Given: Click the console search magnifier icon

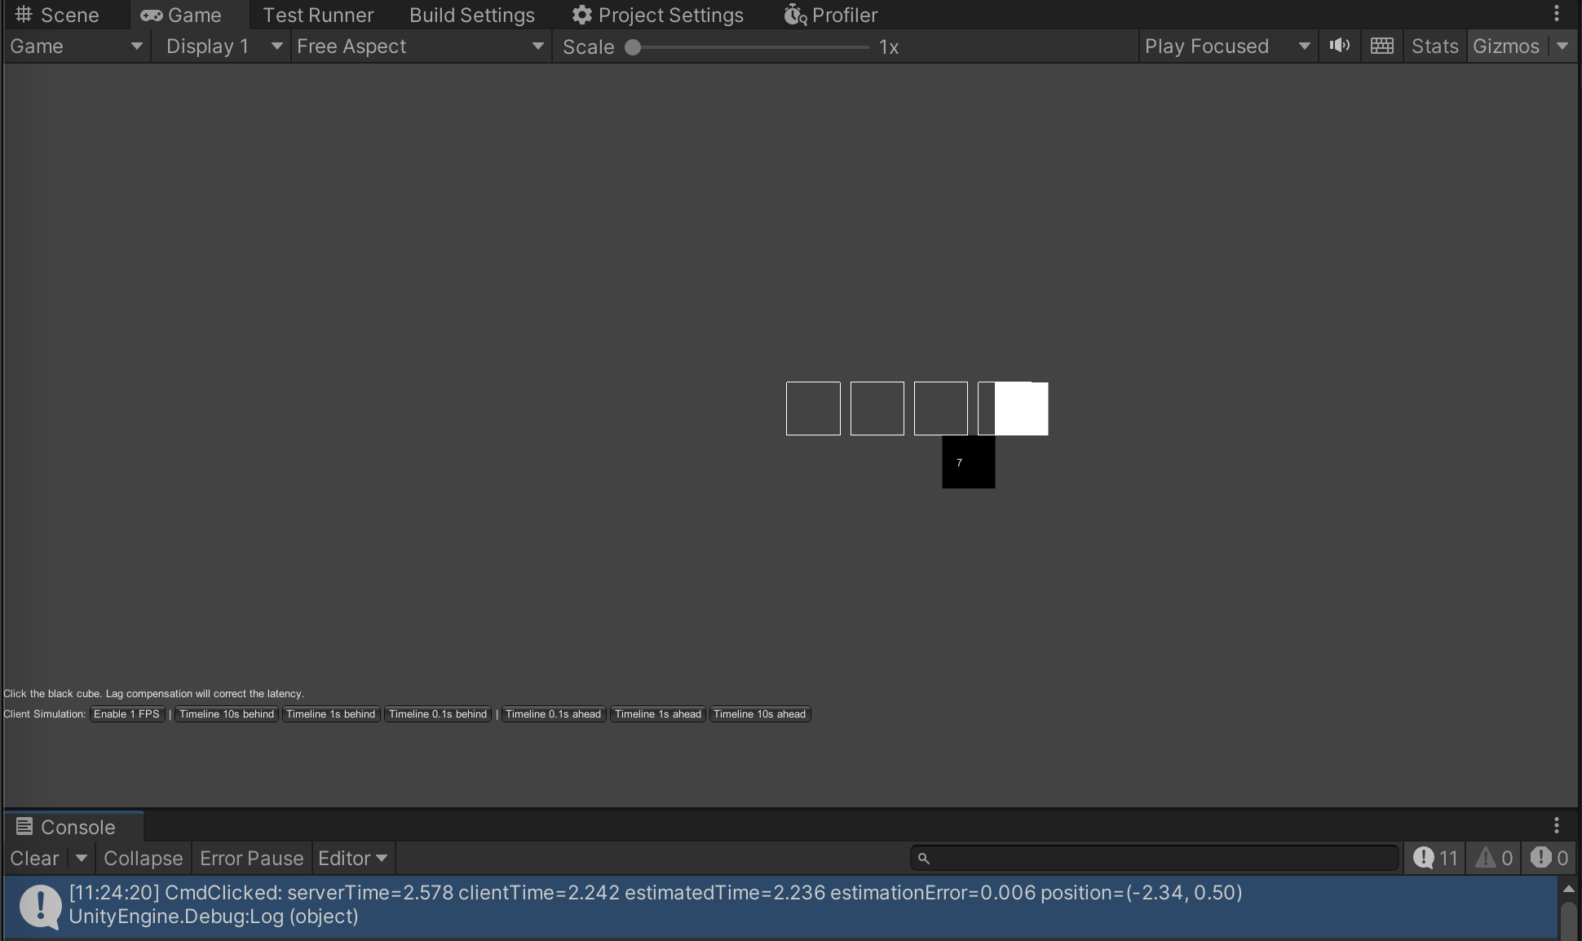Looking at the screenshot, I should [x=923, y=858].
